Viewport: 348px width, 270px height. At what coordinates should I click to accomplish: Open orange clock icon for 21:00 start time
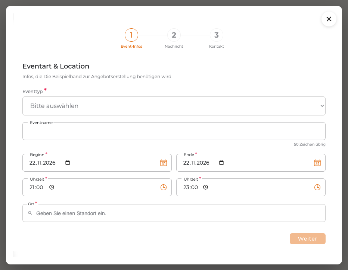click(x=163, y=187)
